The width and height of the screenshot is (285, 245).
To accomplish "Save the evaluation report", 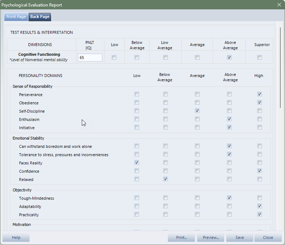I will coord(239,237).
